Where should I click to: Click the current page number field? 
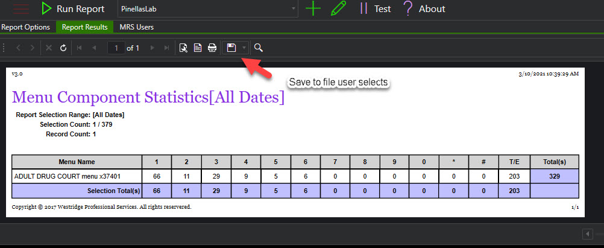[x=116, y=48]
